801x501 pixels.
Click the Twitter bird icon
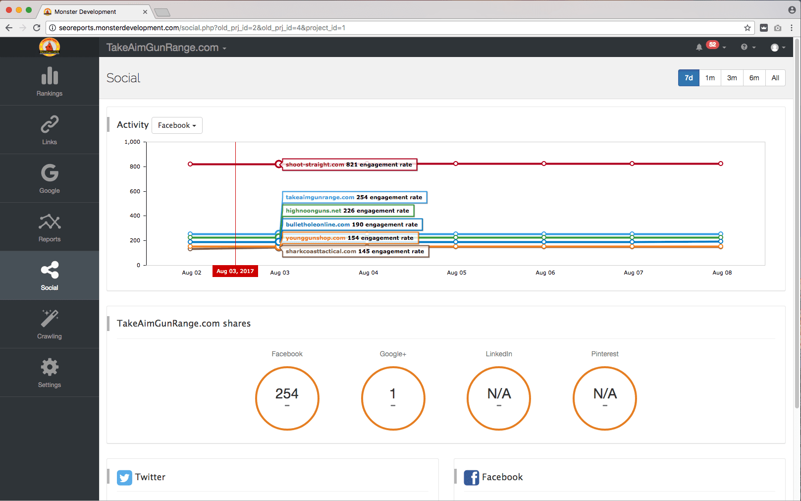(124, 478)
